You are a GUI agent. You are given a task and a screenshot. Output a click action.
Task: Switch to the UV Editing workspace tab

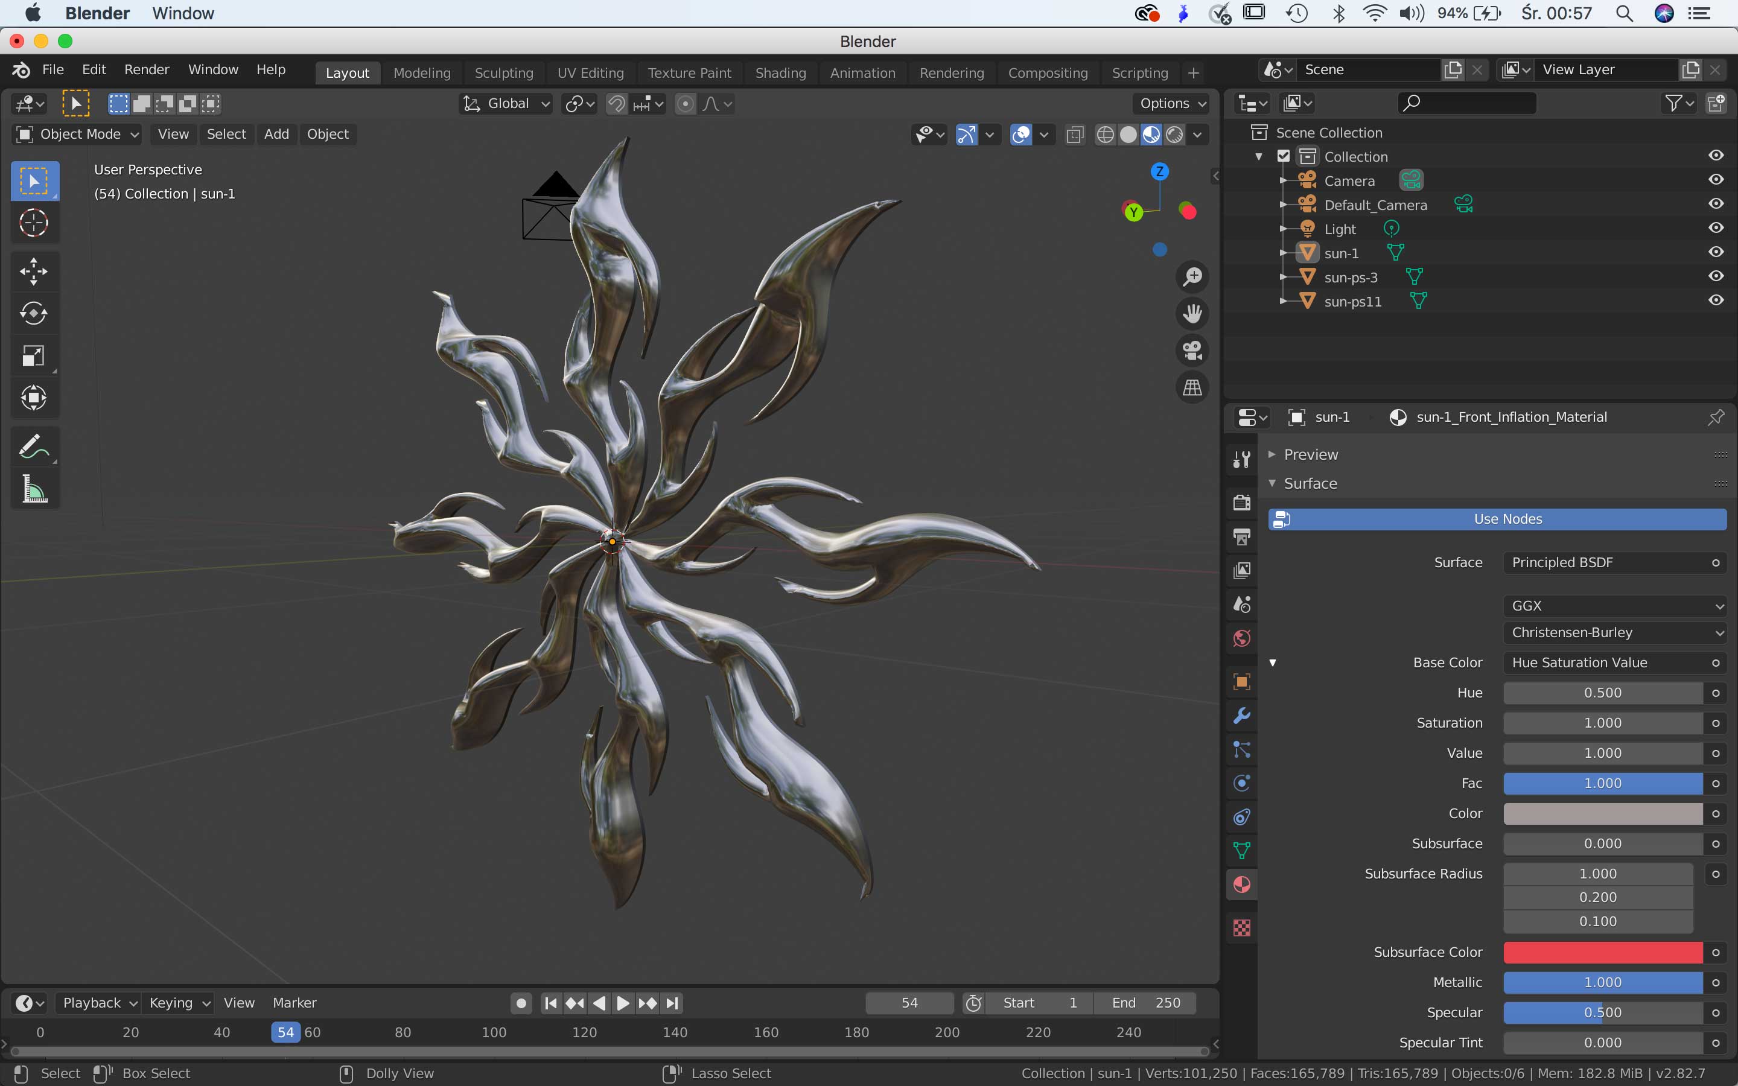pos(590,72)
